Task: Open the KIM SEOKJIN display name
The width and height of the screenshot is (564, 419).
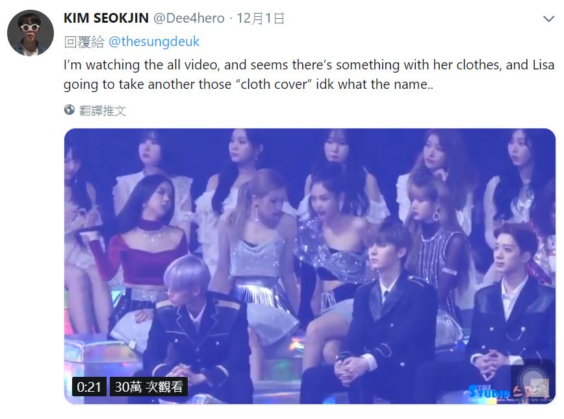Action: tap(106, 18)
